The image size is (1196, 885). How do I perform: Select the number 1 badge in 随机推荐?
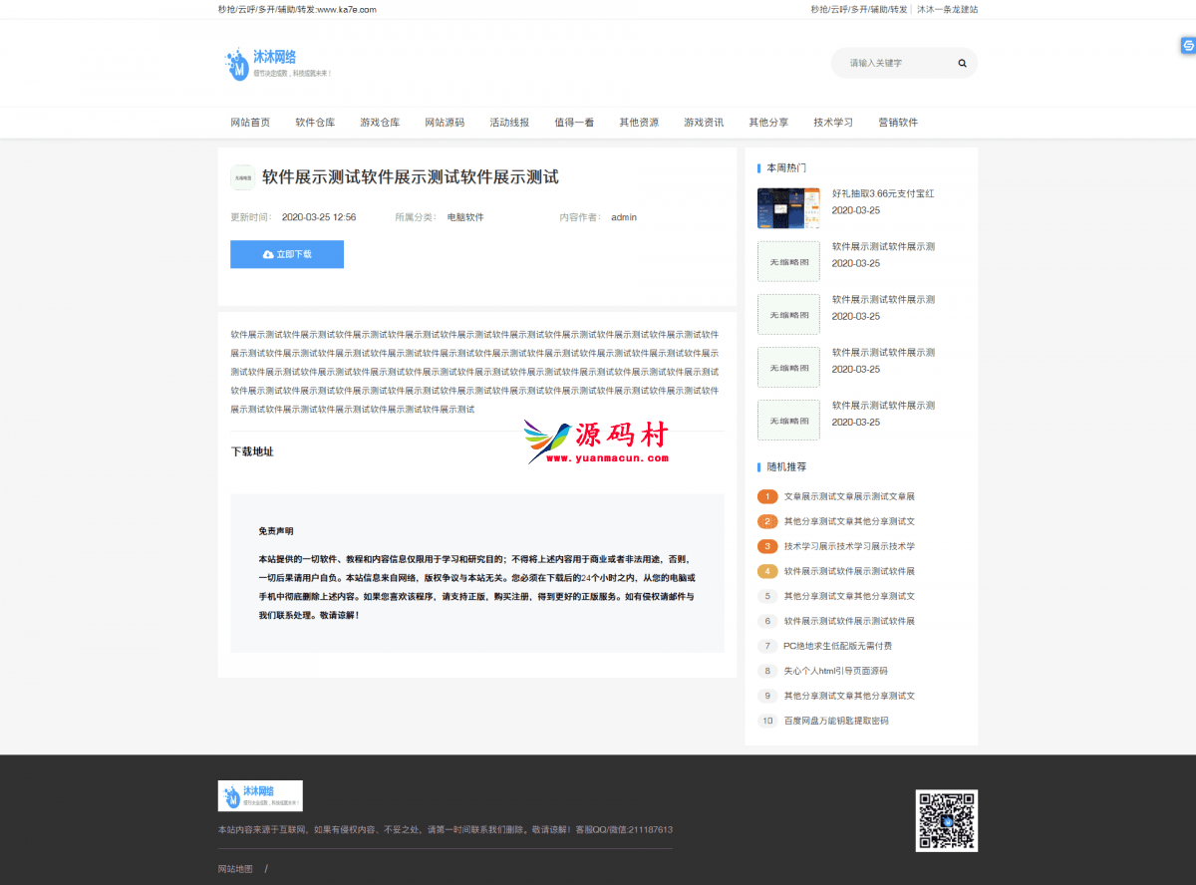[x=767, y=496]
